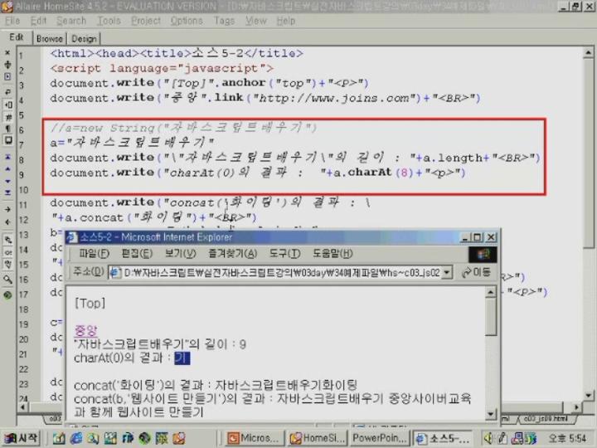Click the IE throbber Windows logo
Screen dimensions: 597x448
pyautogui.click(x=483, y=255)
